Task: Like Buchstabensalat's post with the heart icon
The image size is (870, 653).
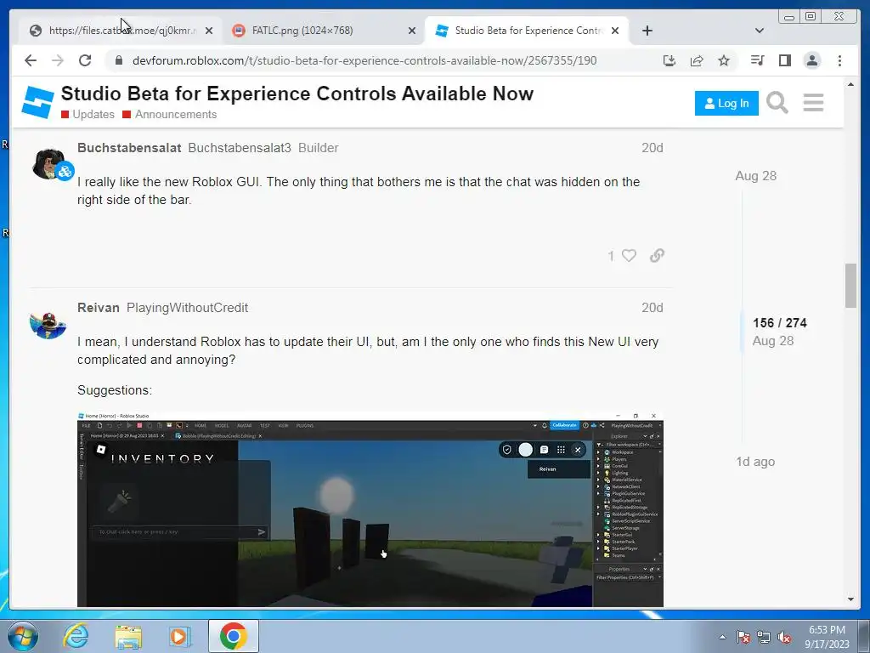Action: (x=629, y=255)
